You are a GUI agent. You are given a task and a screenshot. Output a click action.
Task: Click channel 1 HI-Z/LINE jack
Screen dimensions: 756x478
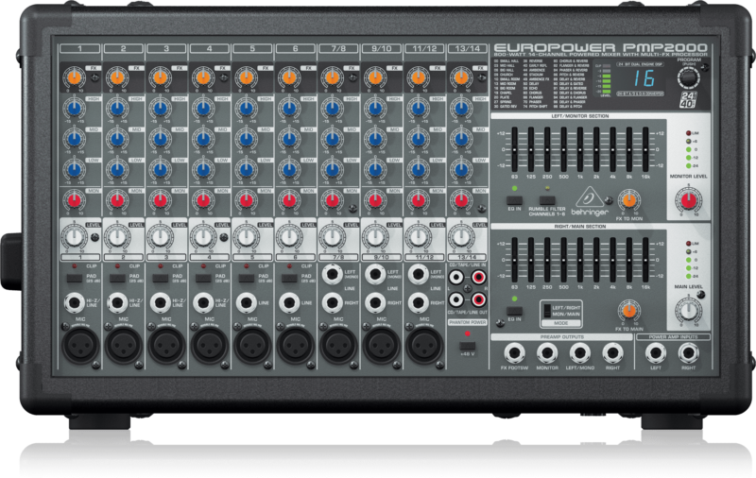(75, 303)
